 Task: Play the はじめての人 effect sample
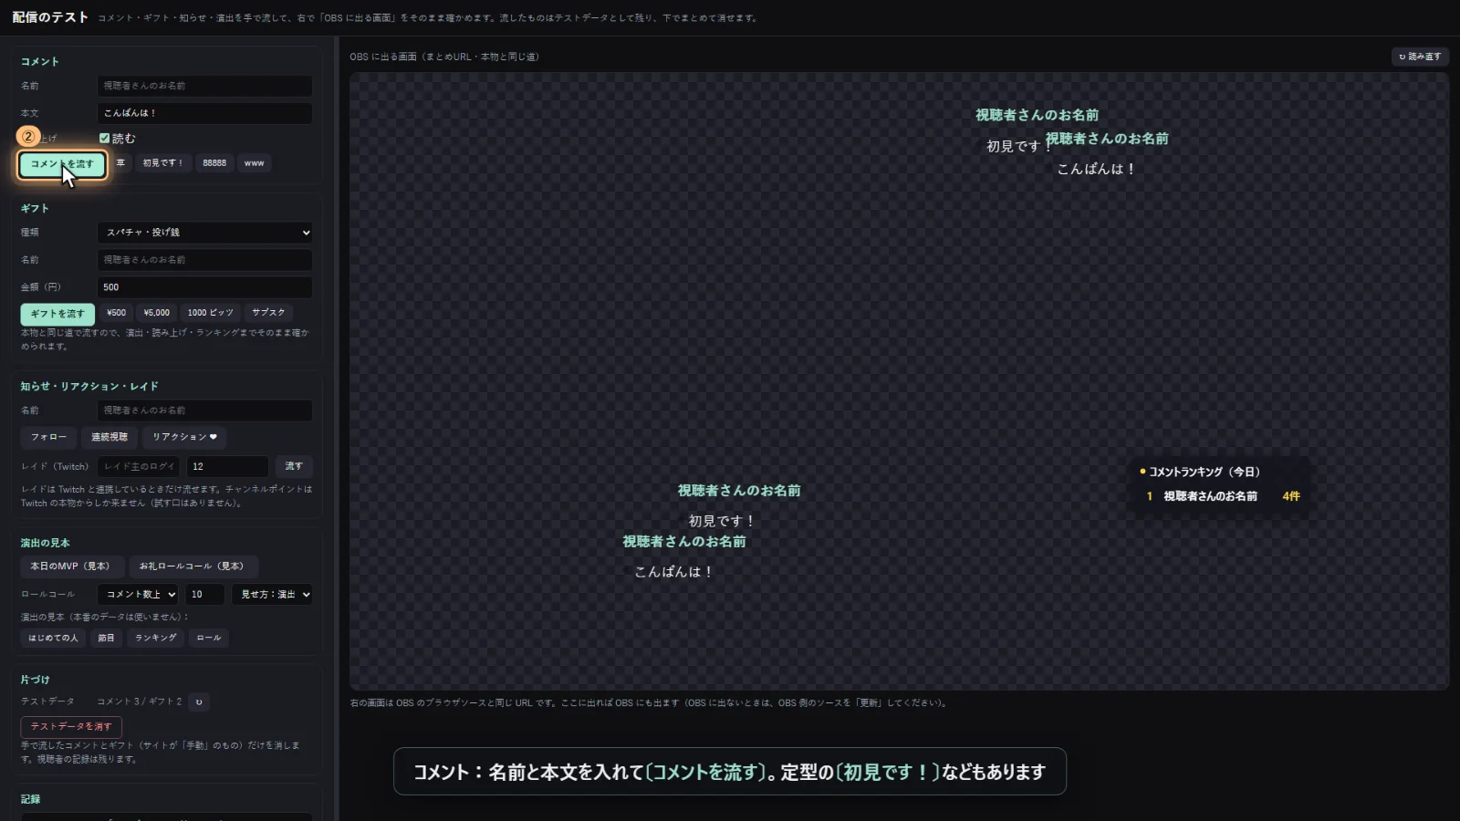pyautogui.click(x=53, y=638)
